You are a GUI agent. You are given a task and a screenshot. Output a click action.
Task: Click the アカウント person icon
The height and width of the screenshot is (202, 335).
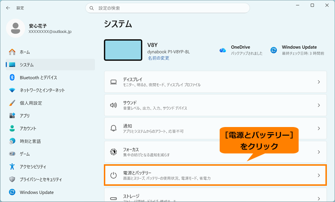[x=12, y=128]
